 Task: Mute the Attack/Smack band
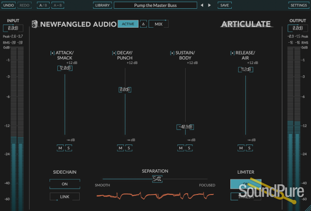[x=60, y=147]
